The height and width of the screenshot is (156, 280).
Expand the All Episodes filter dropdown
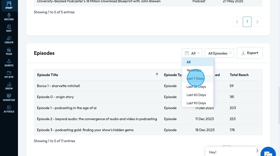point(219,53)
